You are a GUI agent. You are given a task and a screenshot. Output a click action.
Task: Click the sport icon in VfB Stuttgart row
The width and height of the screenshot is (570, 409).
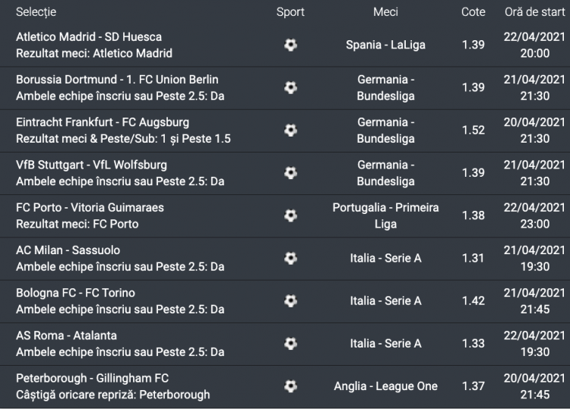point(290,173)
